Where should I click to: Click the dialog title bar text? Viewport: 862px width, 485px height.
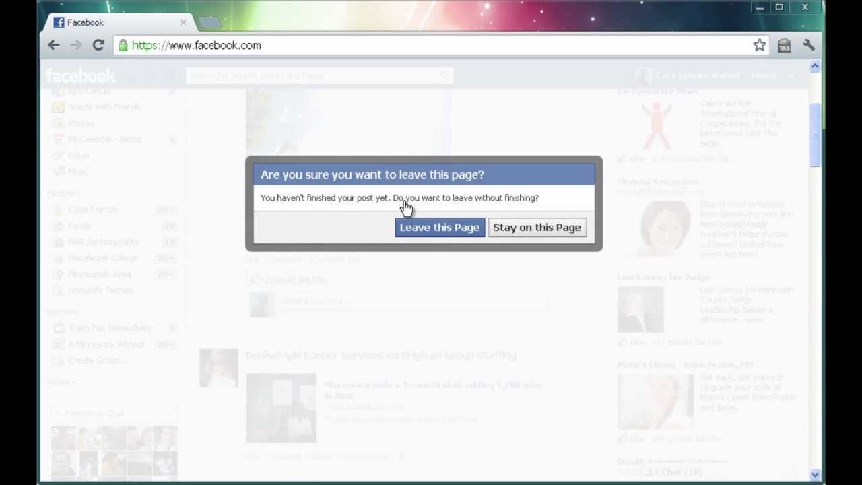coord(372,174)
